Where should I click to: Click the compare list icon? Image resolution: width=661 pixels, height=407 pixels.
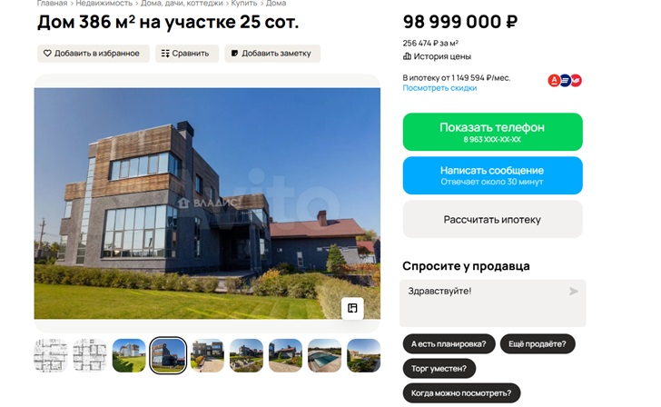coord(165,54)
